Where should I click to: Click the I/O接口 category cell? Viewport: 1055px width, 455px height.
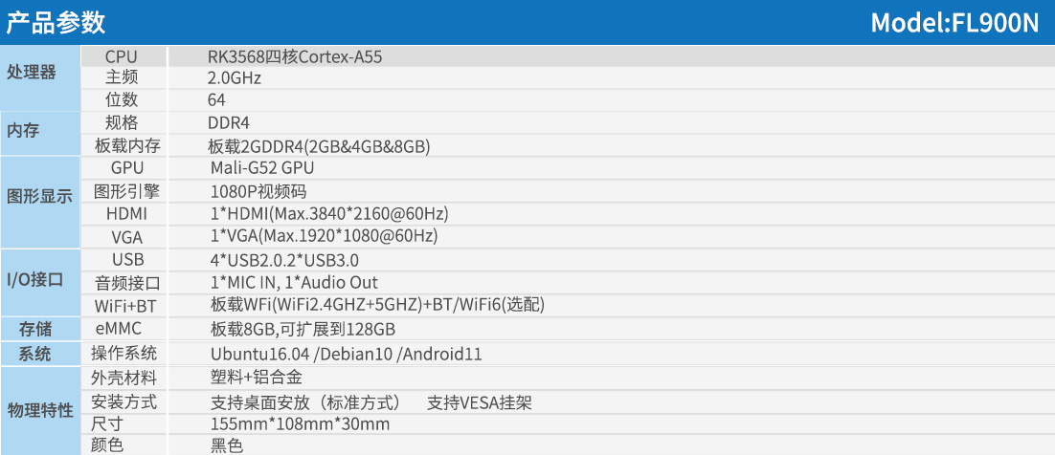pos(35,280)
